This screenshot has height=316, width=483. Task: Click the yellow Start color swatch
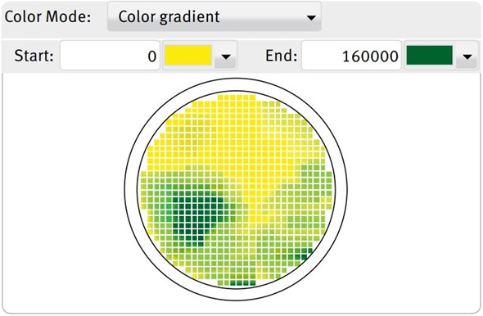(188, 56)
